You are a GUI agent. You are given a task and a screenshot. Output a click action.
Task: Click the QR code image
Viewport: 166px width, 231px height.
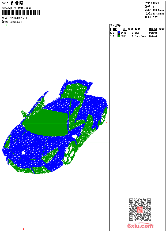(x=140, y=210)
